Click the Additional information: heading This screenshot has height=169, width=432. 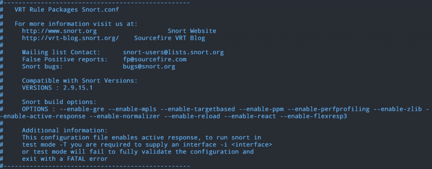pos(65,130)
